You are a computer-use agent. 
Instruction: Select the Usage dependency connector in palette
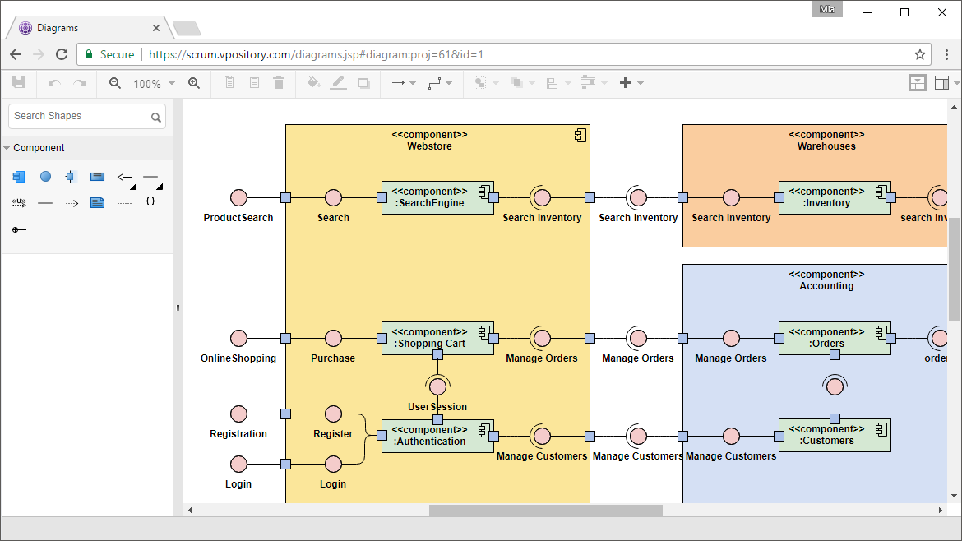click(x=19, y=202)
